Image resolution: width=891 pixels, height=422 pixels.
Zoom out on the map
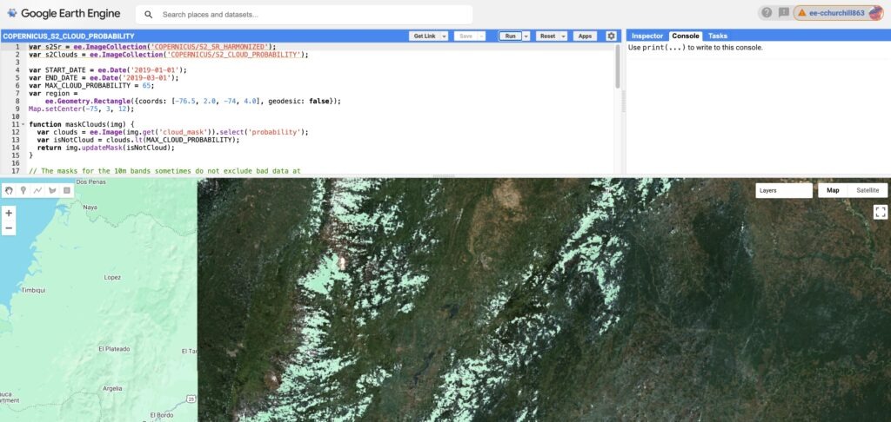(9, 228)
